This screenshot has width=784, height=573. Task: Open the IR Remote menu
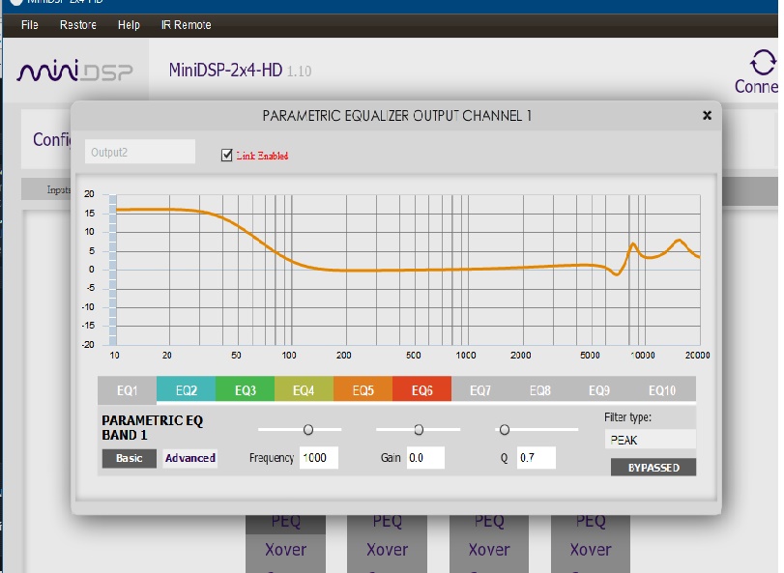(x=186, y=25)
